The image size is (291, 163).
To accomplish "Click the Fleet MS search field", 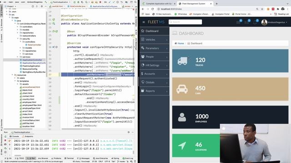I will [x=185, y=22].
